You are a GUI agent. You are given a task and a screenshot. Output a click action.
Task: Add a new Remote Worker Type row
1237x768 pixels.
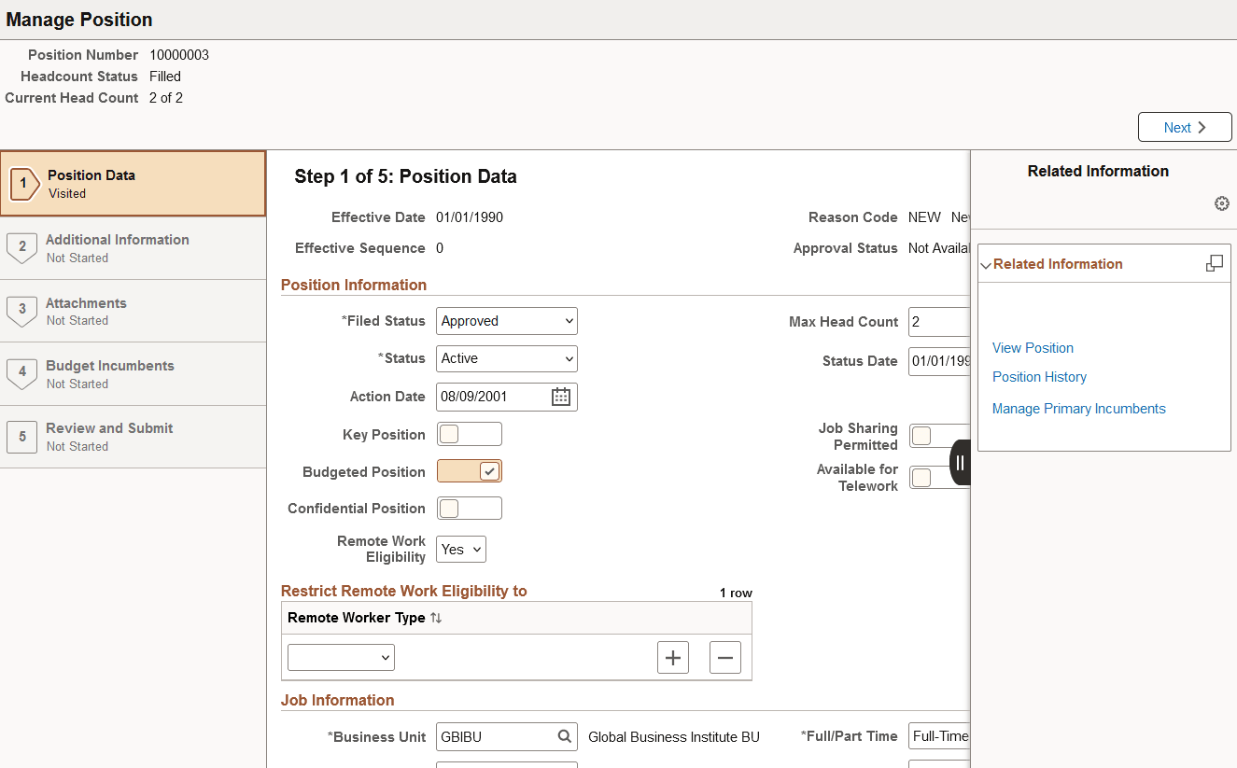coord(672,657)
